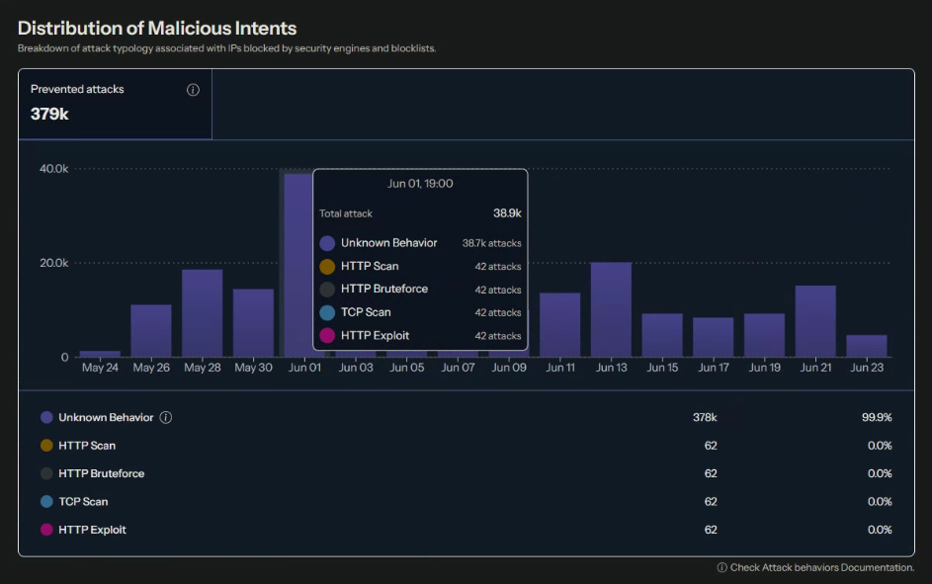This screenshot has width=932, height=584.
Task: Click the Jun 05 axis label
Action: click(407, 368)
